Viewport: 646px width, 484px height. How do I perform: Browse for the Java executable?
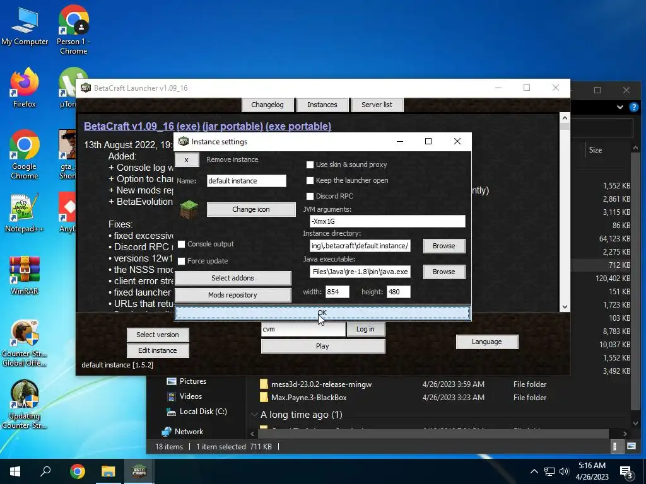(x=443, y=272)
